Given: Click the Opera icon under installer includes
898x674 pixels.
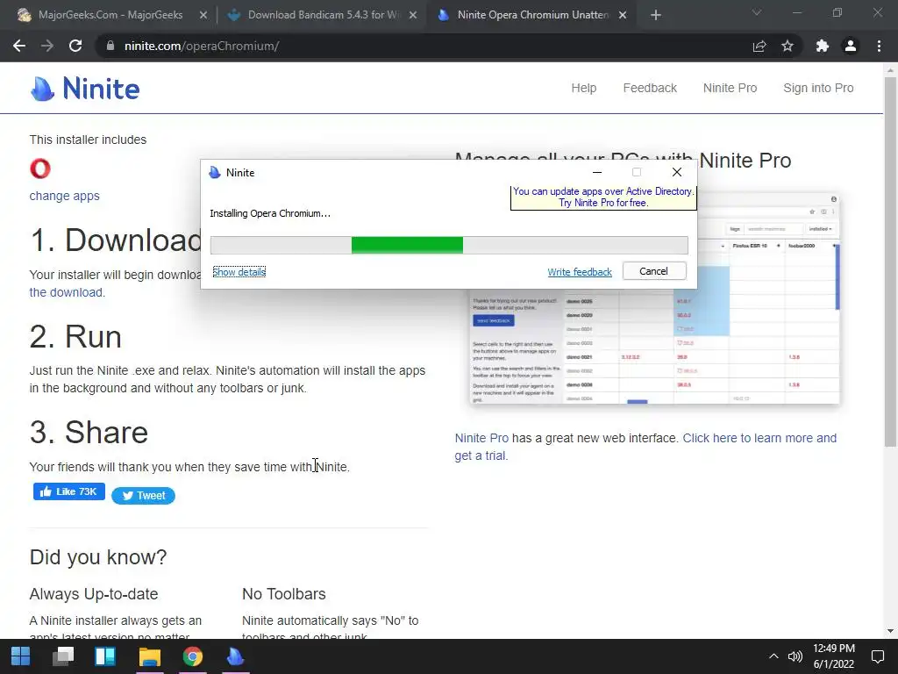Looking at the screenshot, I should coord(40,168).
